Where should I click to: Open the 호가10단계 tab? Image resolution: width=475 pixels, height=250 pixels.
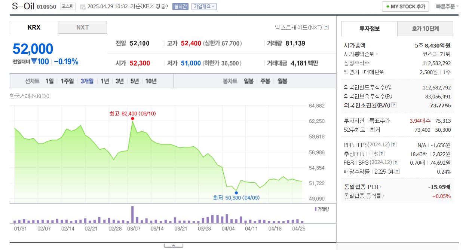(x=425, y=28)
